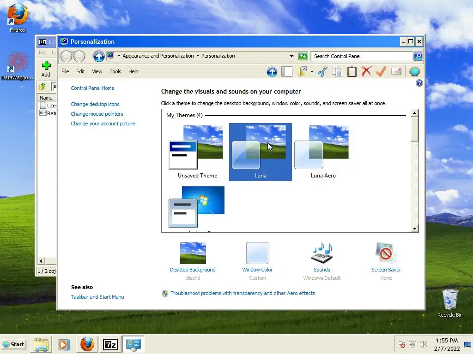Open the folder options dropdown arrow in toolbar
This screenshot has width=473, height=354.
pos(312,71)
